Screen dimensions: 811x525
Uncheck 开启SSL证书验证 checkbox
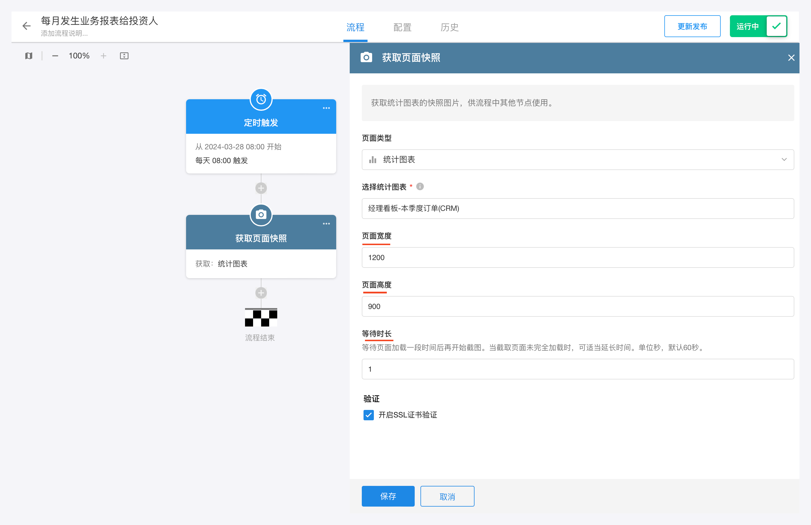pos(368,415)
